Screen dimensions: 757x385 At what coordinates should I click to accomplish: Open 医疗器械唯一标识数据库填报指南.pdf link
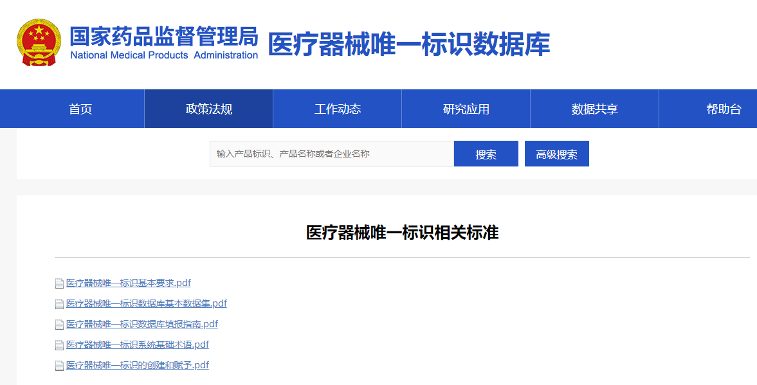pos(142,324)
